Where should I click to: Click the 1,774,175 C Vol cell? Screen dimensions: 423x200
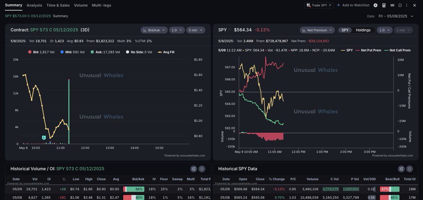(331, 189)
